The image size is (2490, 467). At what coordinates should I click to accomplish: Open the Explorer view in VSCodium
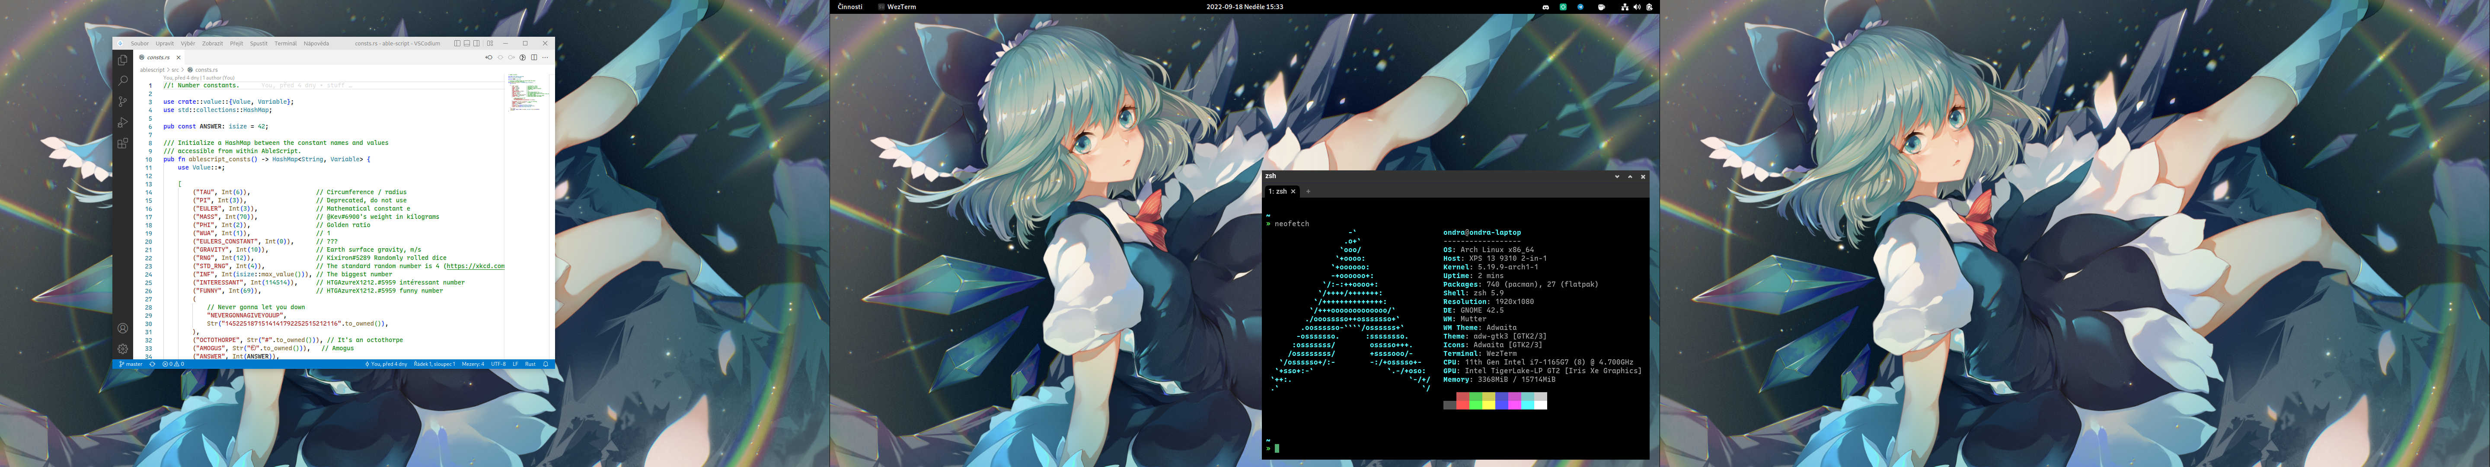(x=123, y=60)
